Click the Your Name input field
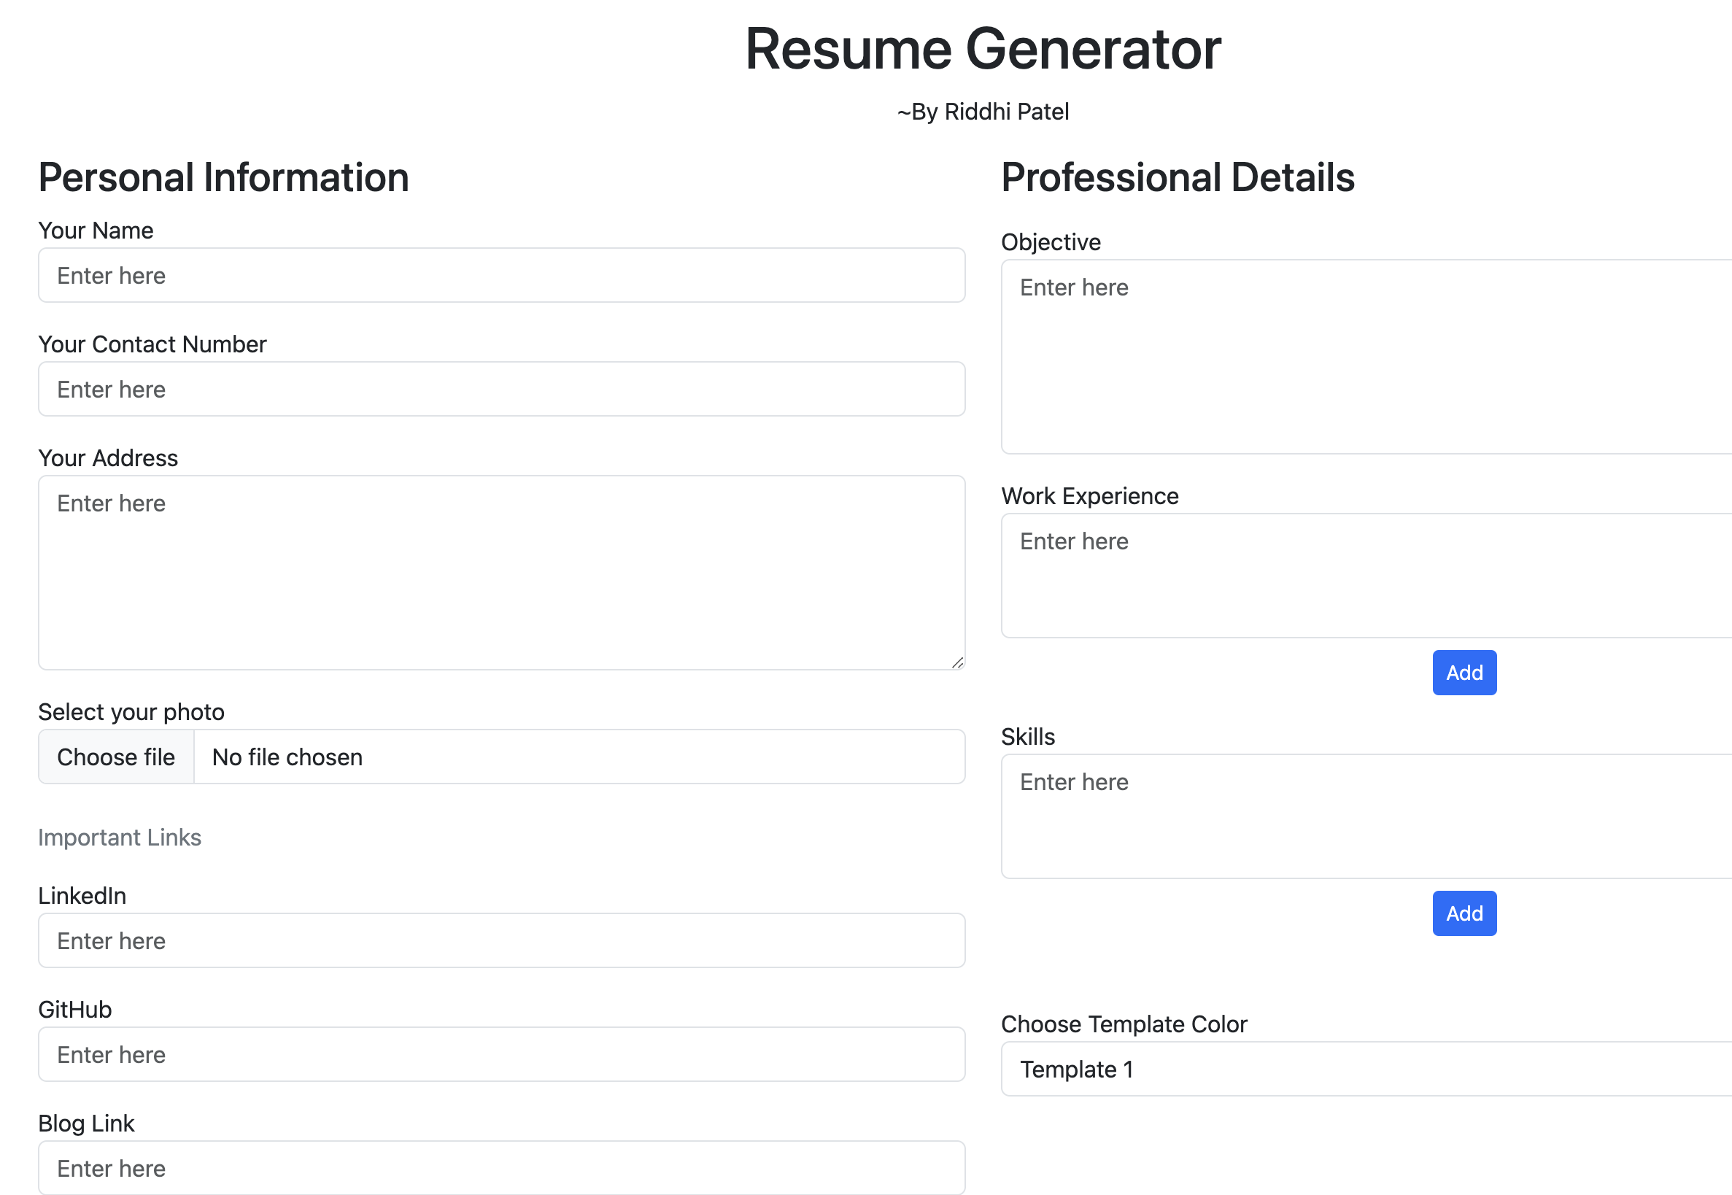 (500, 275)
